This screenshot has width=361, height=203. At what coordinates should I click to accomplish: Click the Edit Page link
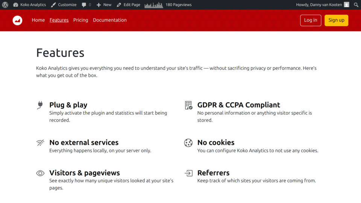[132, 5]
